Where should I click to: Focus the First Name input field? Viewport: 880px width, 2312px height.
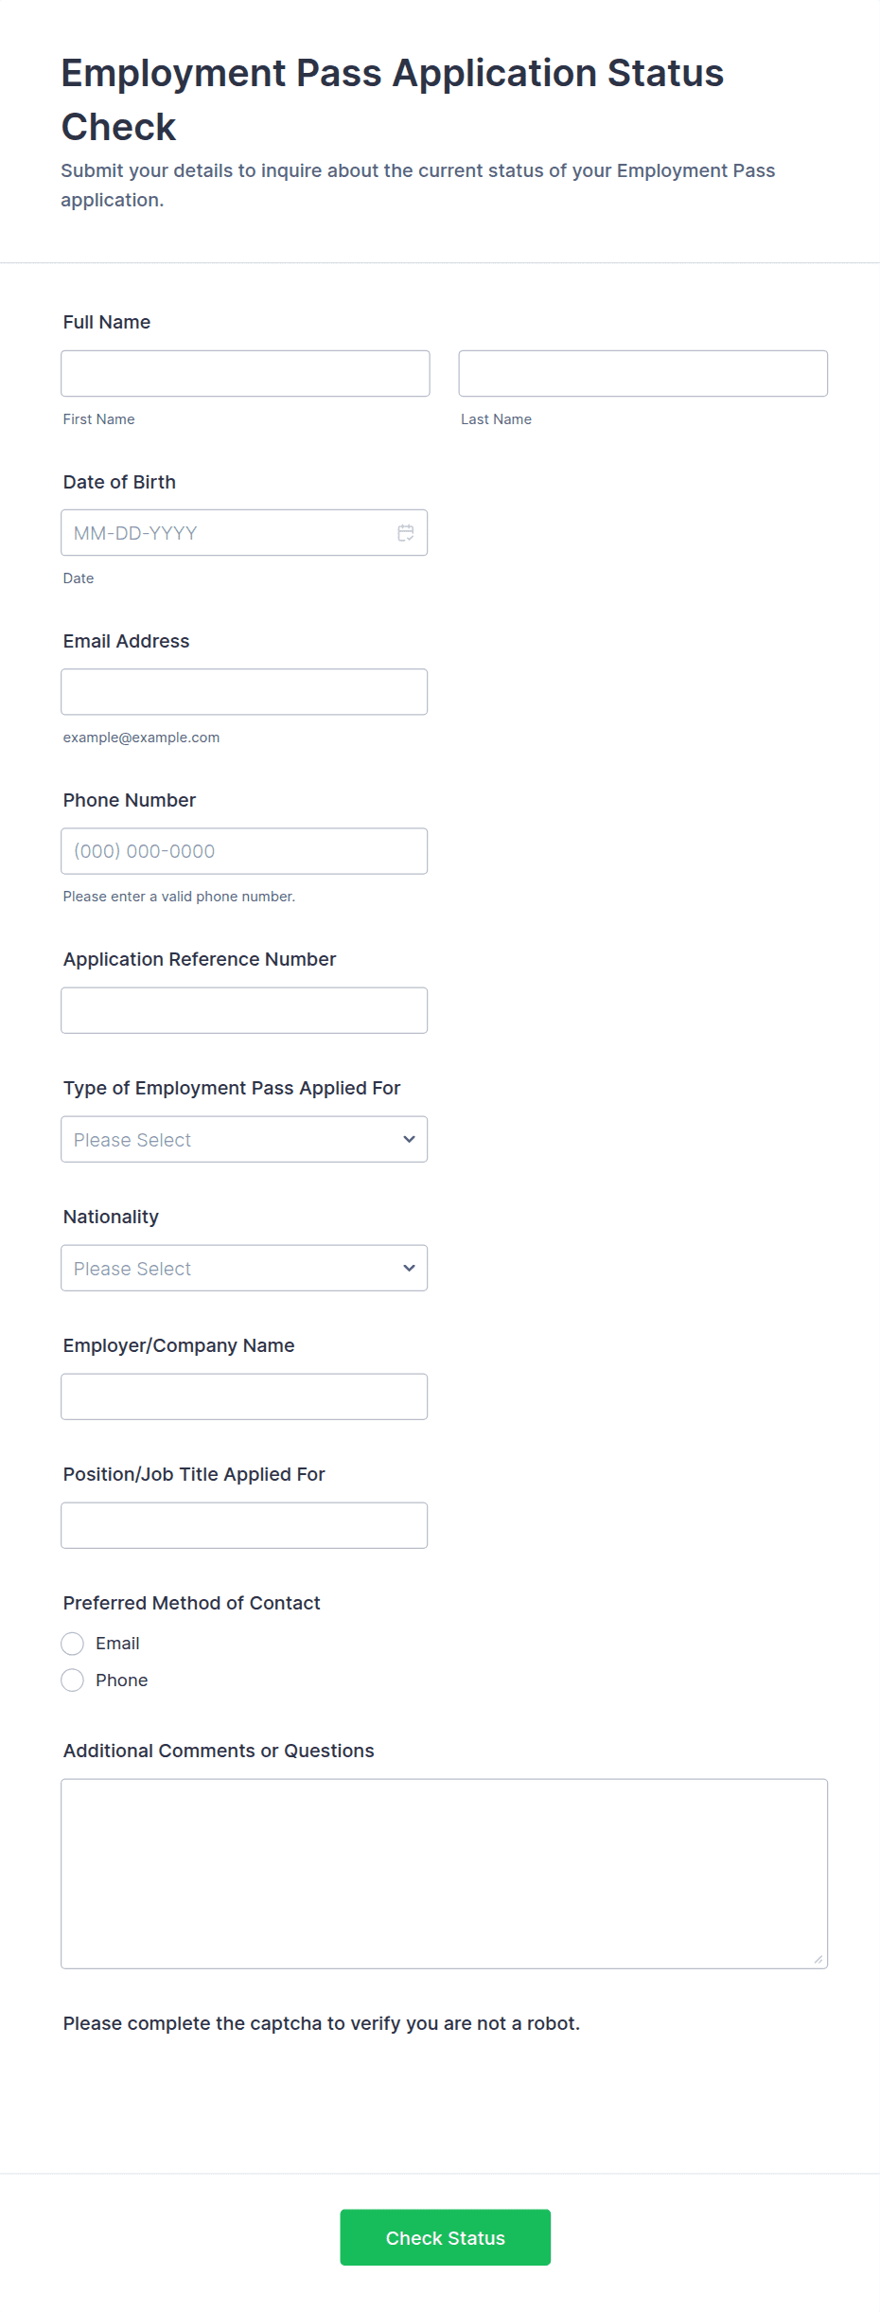click(245, 373)
